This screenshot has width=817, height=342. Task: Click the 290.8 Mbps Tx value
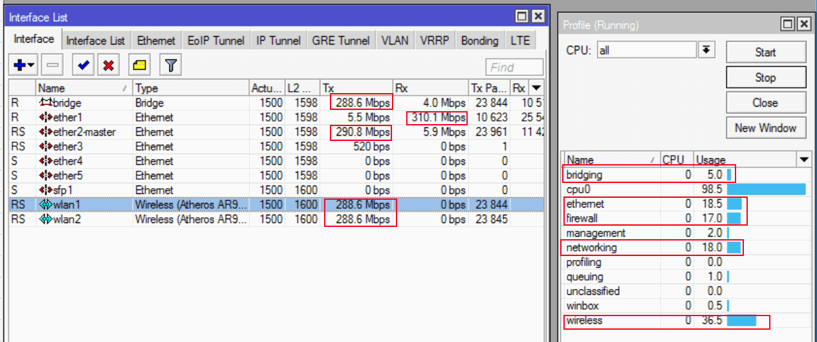click(x=362, y=132)
